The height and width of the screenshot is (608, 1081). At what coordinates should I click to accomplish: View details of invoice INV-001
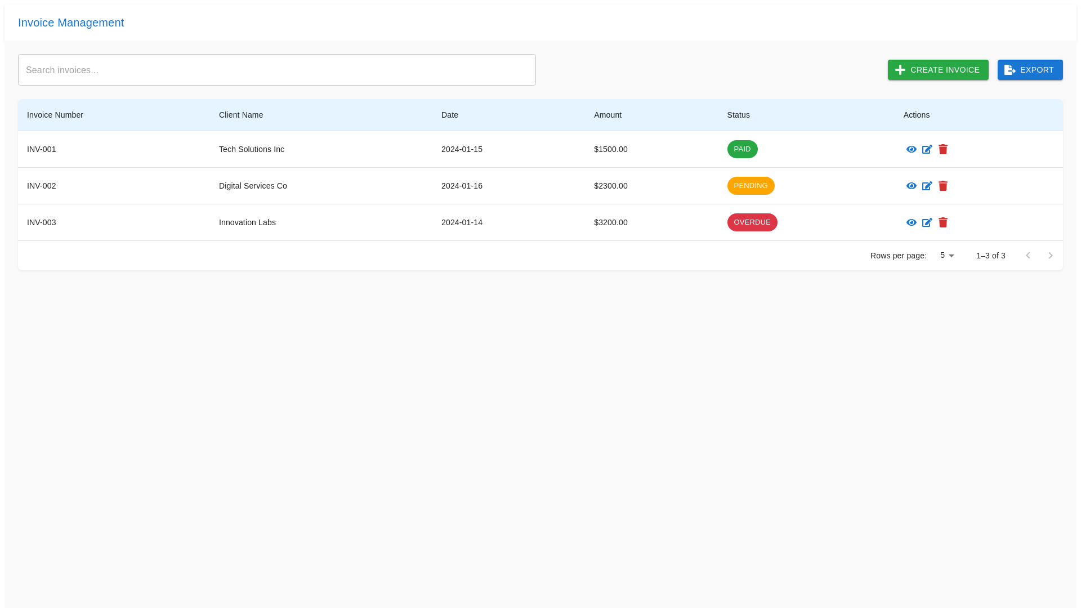click(x=912, y=149)
